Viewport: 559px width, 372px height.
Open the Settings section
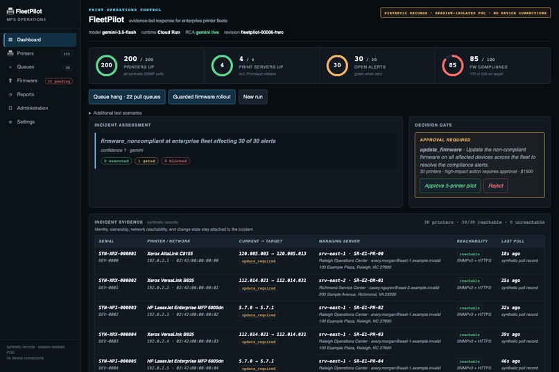(x=40, y=122)
